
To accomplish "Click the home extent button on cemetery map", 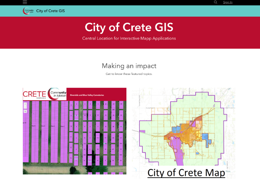I will (x=25, y=111).
